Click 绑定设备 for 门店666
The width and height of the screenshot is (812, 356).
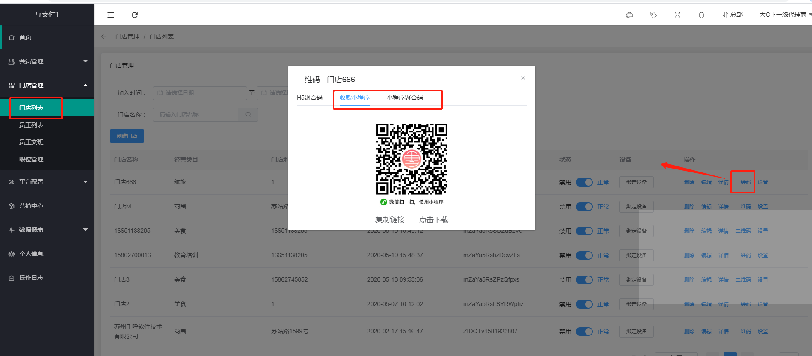[x=636, y=182]
